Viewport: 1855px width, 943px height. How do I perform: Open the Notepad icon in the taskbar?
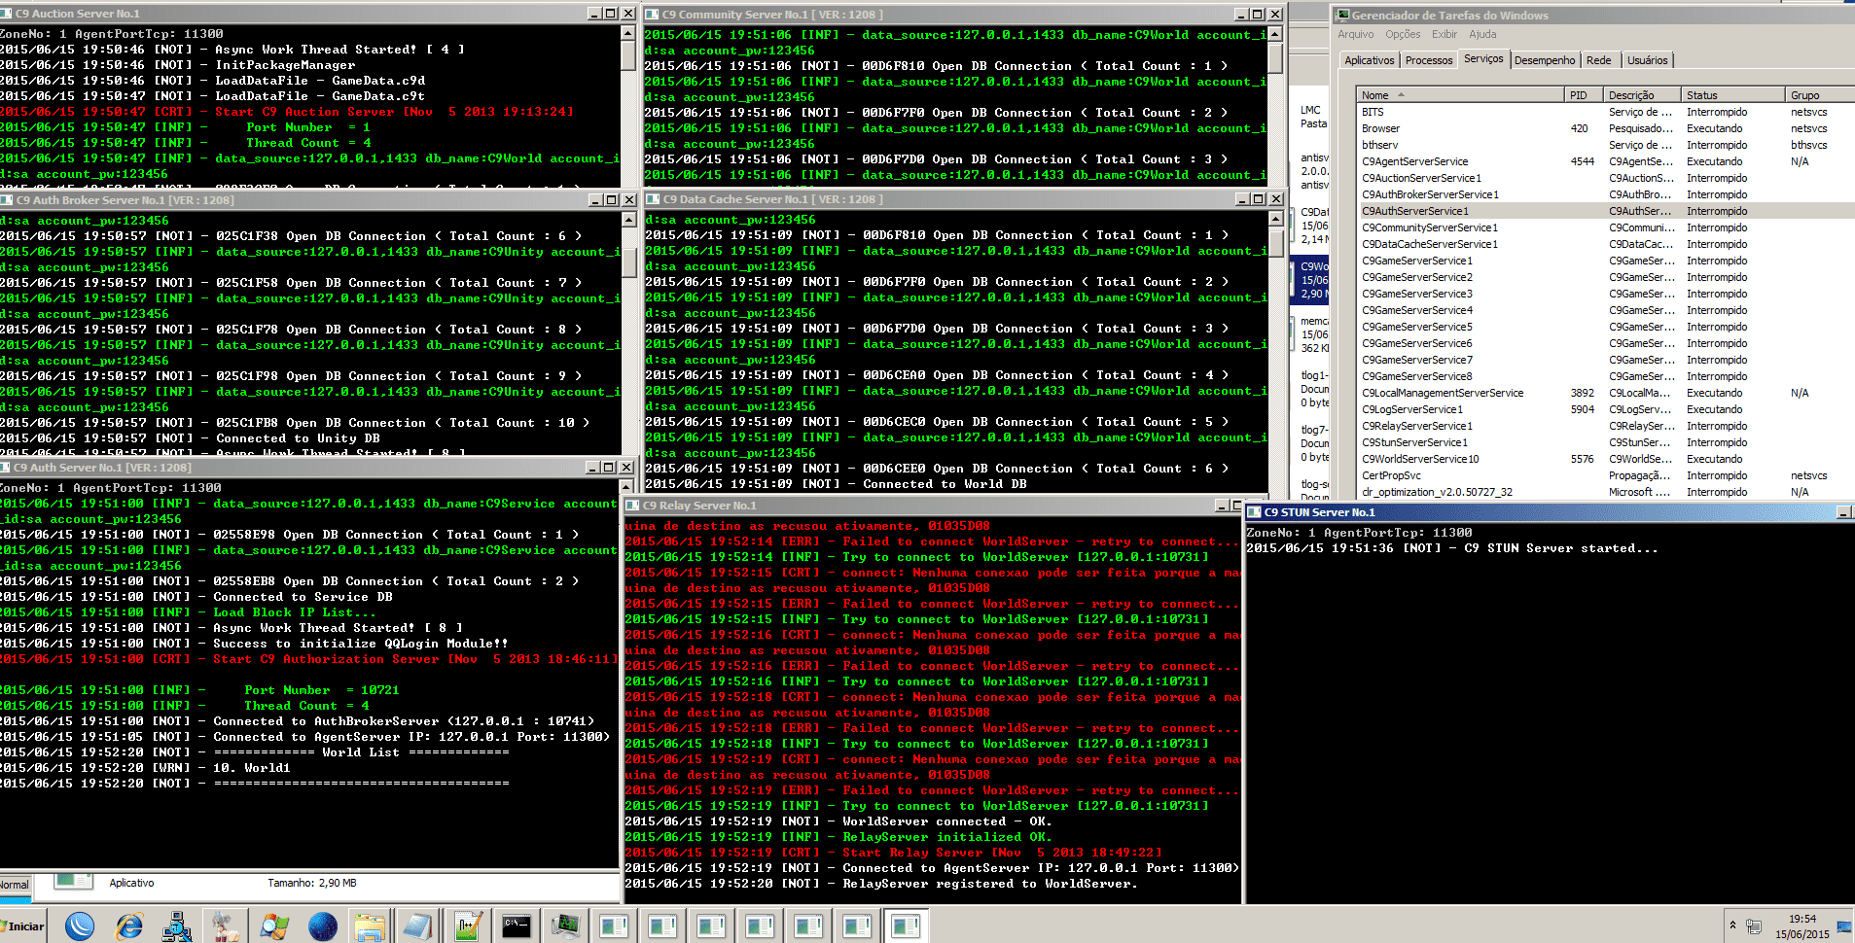(x=419, y=926)
